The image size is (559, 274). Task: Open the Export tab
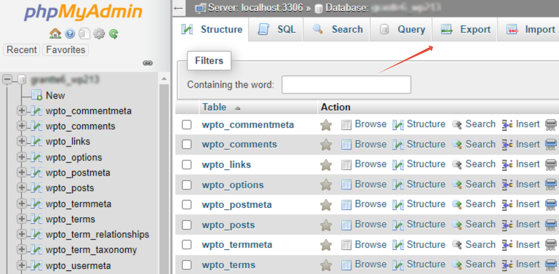point(465,29)
